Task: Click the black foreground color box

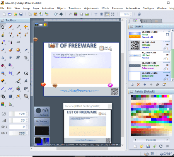Action: click(x=38, y=140)
